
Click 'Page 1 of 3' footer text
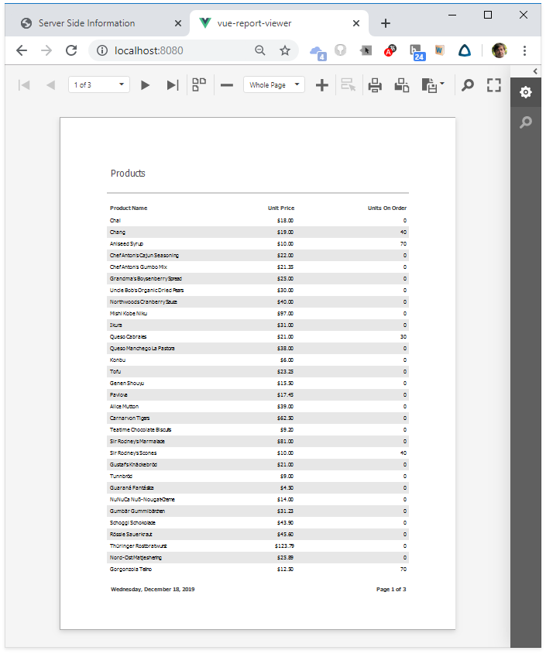tap(391, 590)
